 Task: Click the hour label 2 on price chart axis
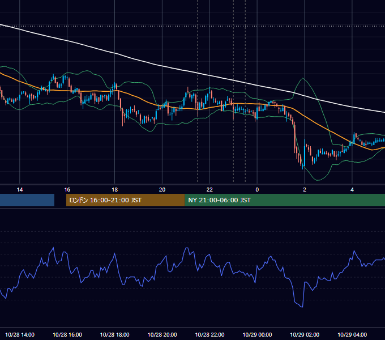coord(305,190)
